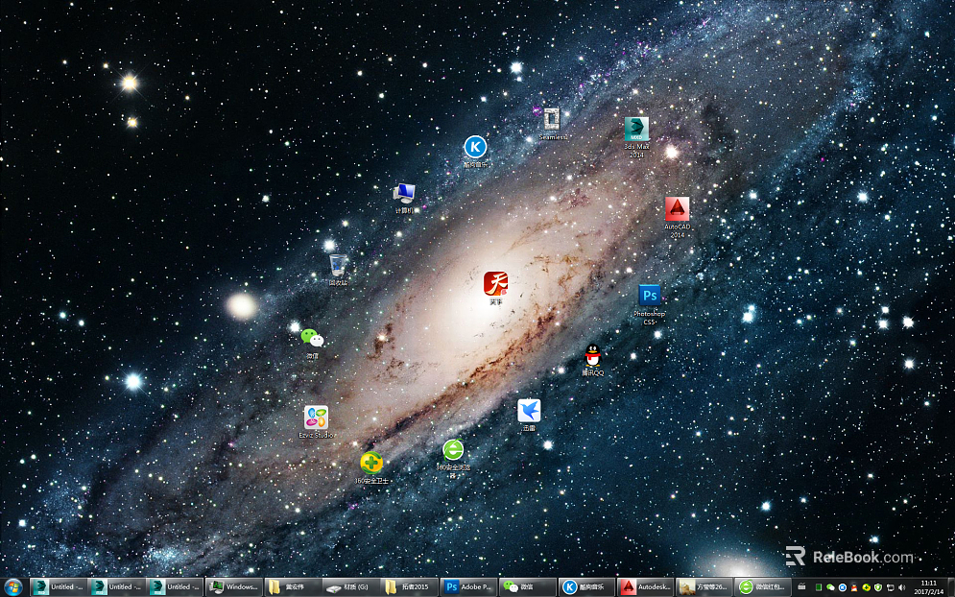The height and width of the screenshot is (597, 955).
Task: Open Ezviz Studio
Action: click(x=318, y=418)
